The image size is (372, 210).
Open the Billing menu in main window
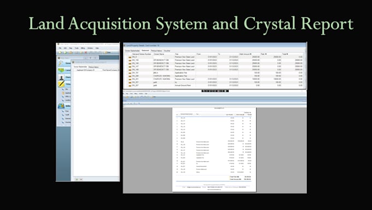click(x=83, y=48)
